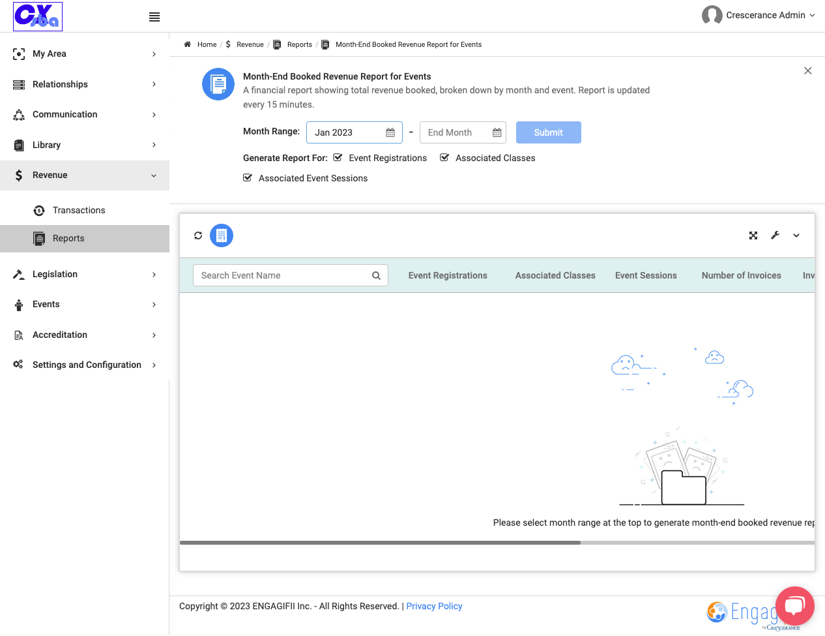
Task: Click the Crescerance Admin avatar icon
Action: pyautogui.click(x=712, y=15)
